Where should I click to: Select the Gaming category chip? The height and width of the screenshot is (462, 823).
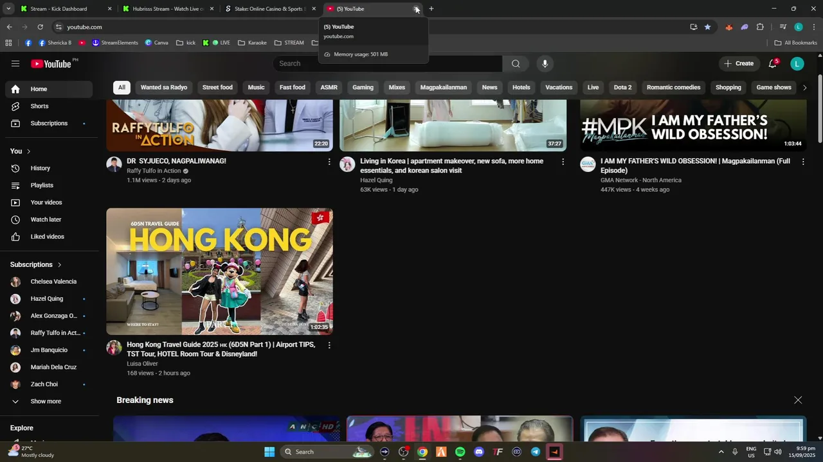(x=363, y=87)
